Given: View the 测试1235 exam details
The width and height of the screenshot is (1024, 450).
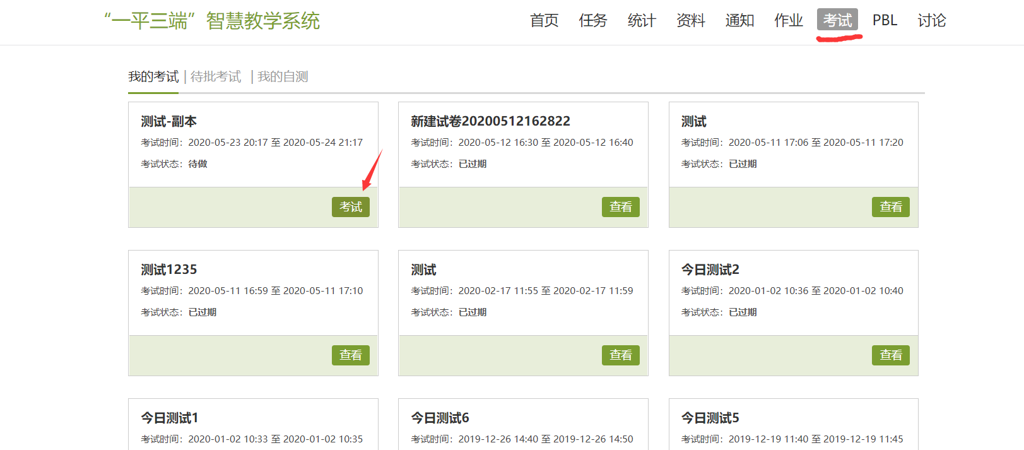Looking at the screenshot, I should click(350, 355).
